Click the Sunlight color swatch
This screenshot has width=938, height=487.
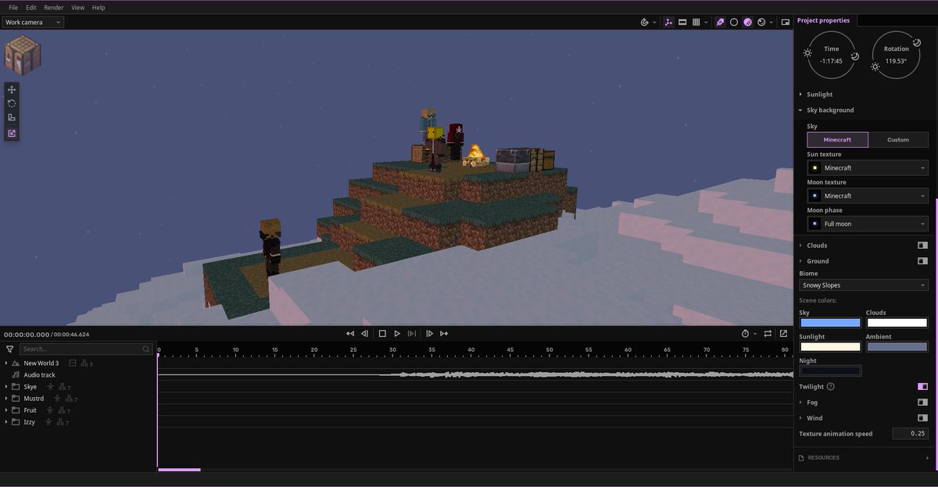click(830, 347)
